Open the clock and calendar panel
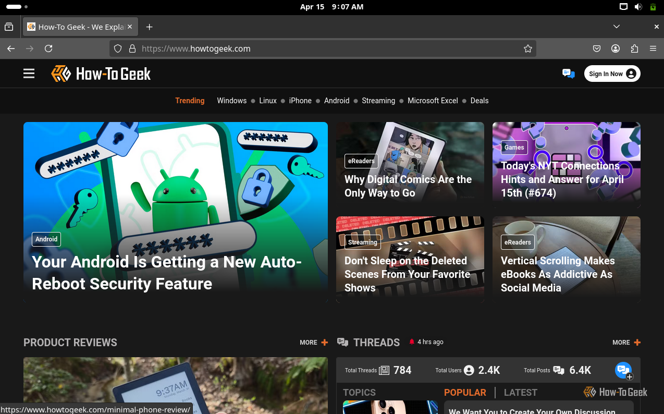664x414 pixels. (x=331, y=7)
